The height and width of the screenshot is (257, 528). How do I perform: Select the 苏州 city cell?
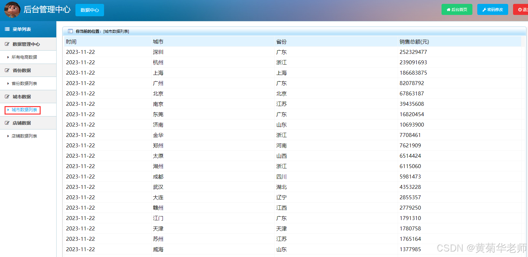pyautogui.click(x=158, y=239)
